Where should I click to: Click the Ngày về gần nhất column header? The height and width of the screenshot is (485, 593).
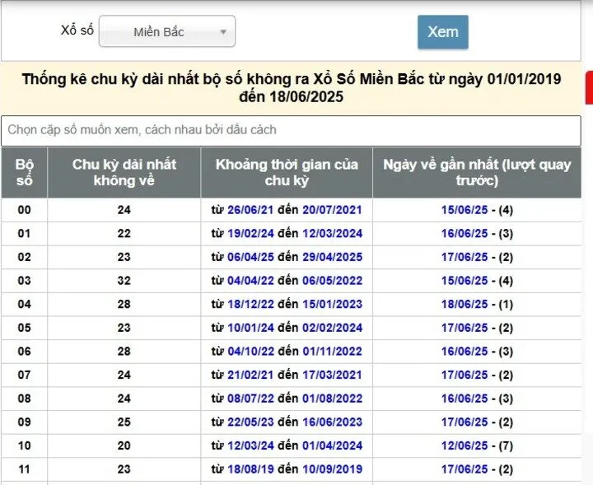pyautogui.click(x=477, y=173)
